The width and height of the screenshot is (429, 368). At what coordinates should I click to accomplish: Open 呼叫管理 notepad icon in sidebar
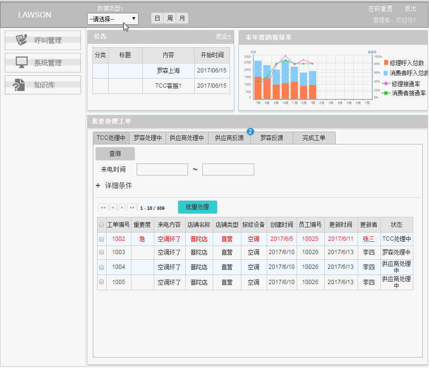[x=21, y=40]
